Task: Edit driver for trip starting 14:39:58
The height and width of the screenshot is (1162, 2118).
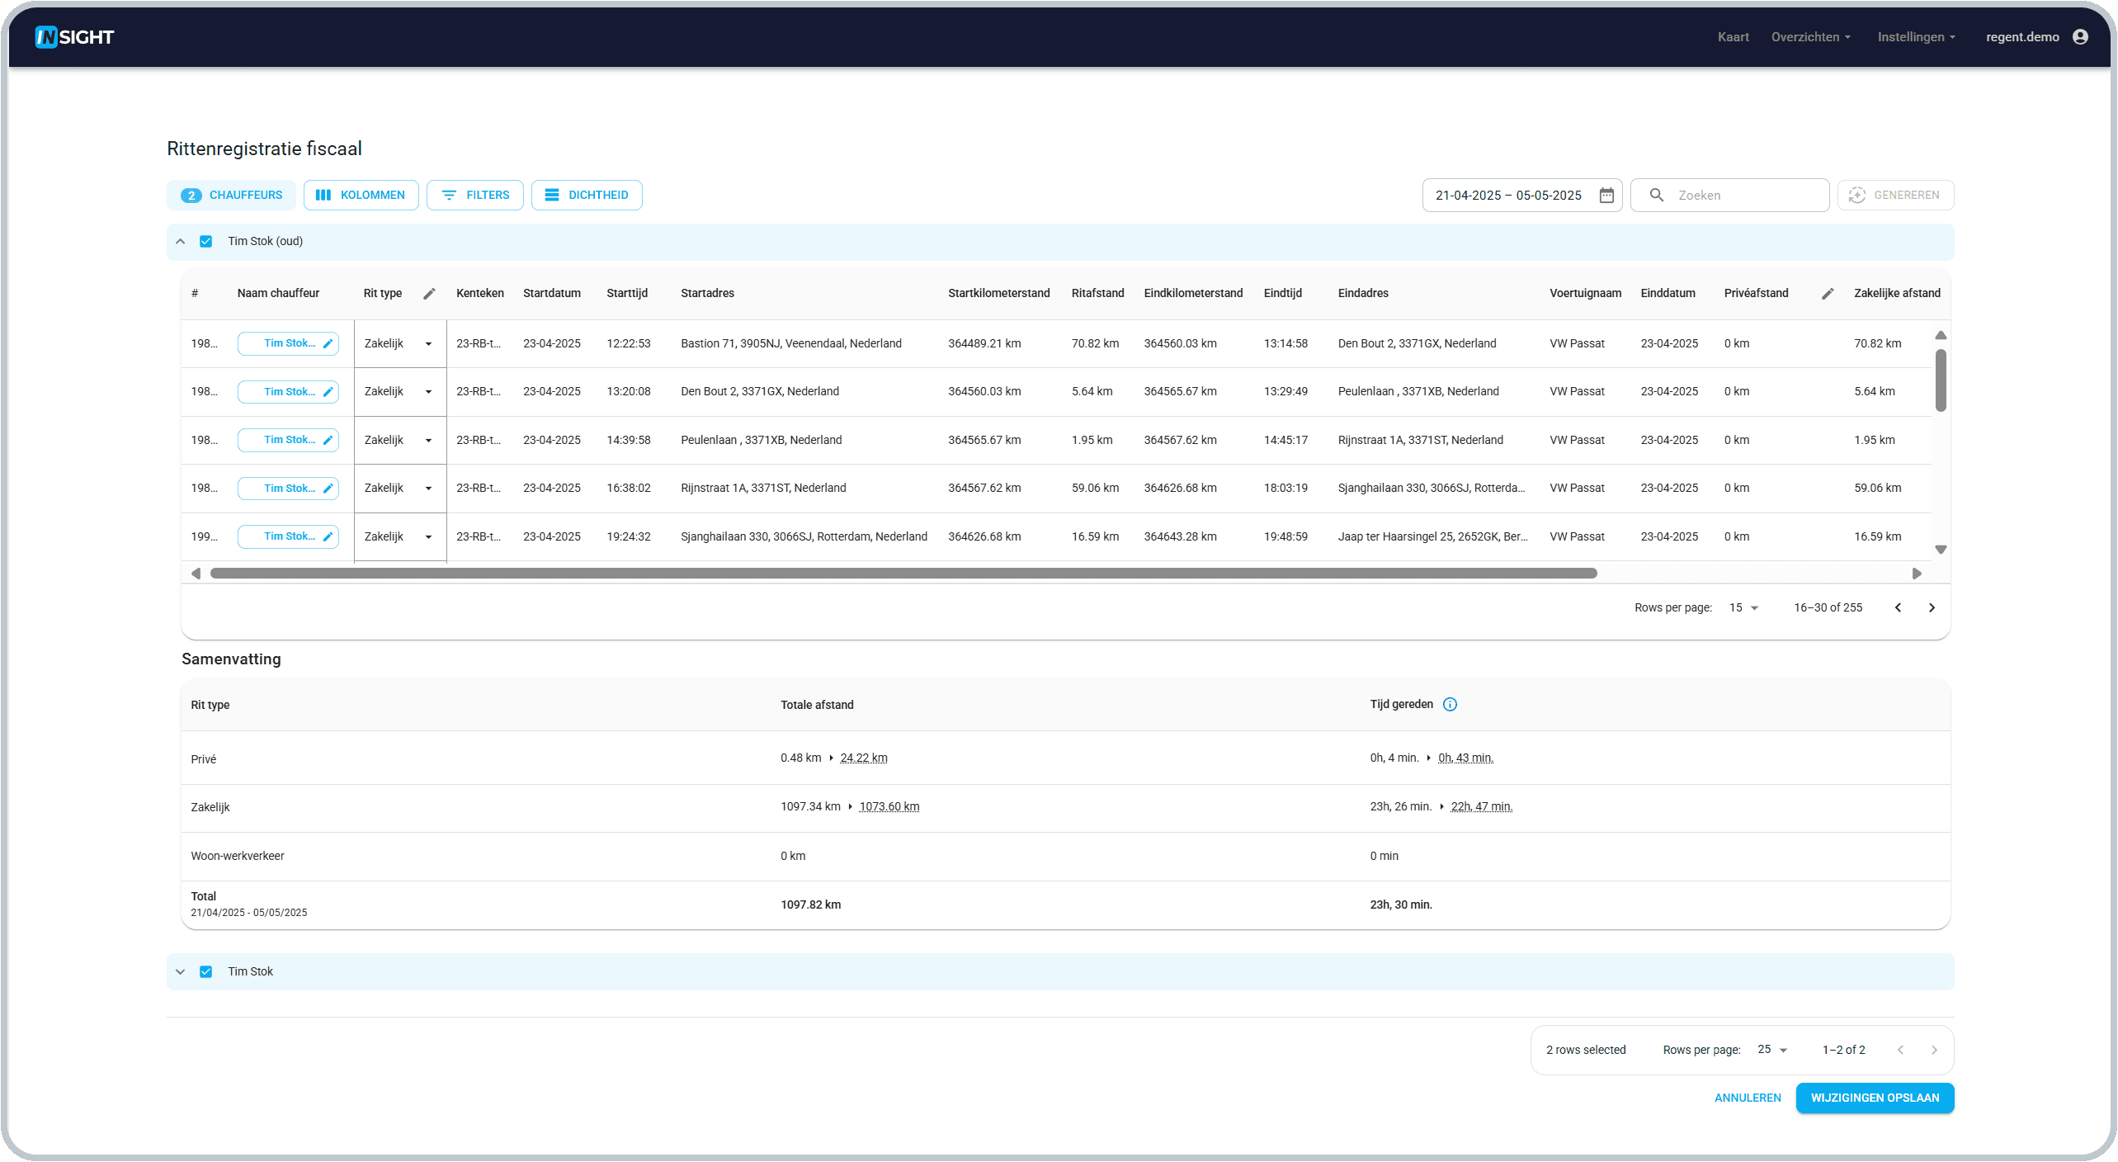Action: pos(288,440)
